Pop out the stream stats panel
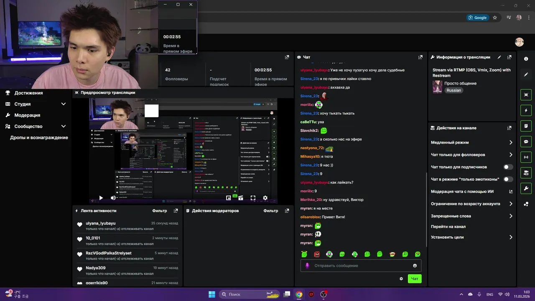This screenshot has width=535, height=301. click(x=287, y=57)
